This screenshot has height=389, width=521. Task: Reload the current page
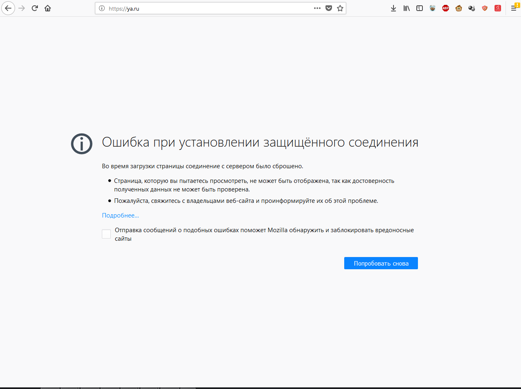tap(34, 8)
